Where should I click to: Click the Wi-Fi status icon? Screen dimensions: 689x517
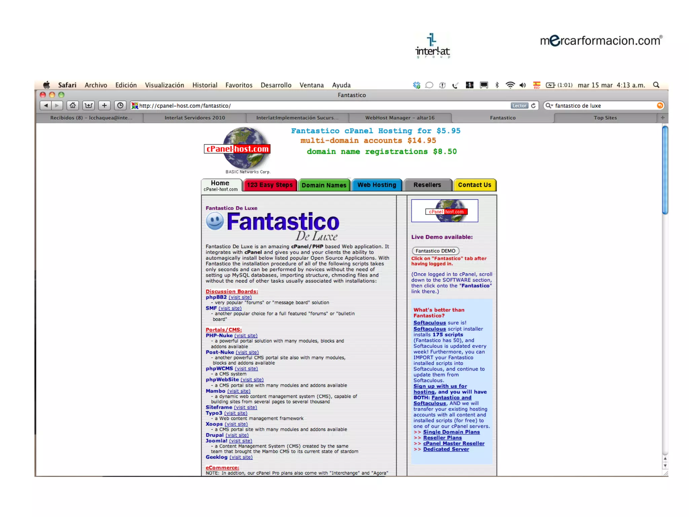tap(510, 85)
